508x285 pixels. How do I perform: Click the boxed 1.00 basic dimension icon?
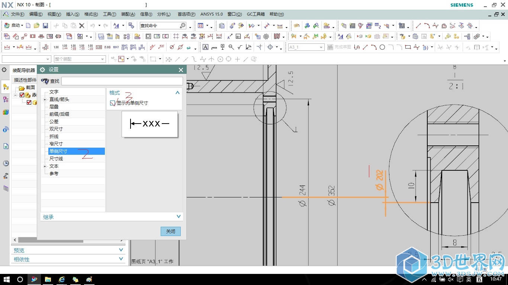[x=99, y=47]
